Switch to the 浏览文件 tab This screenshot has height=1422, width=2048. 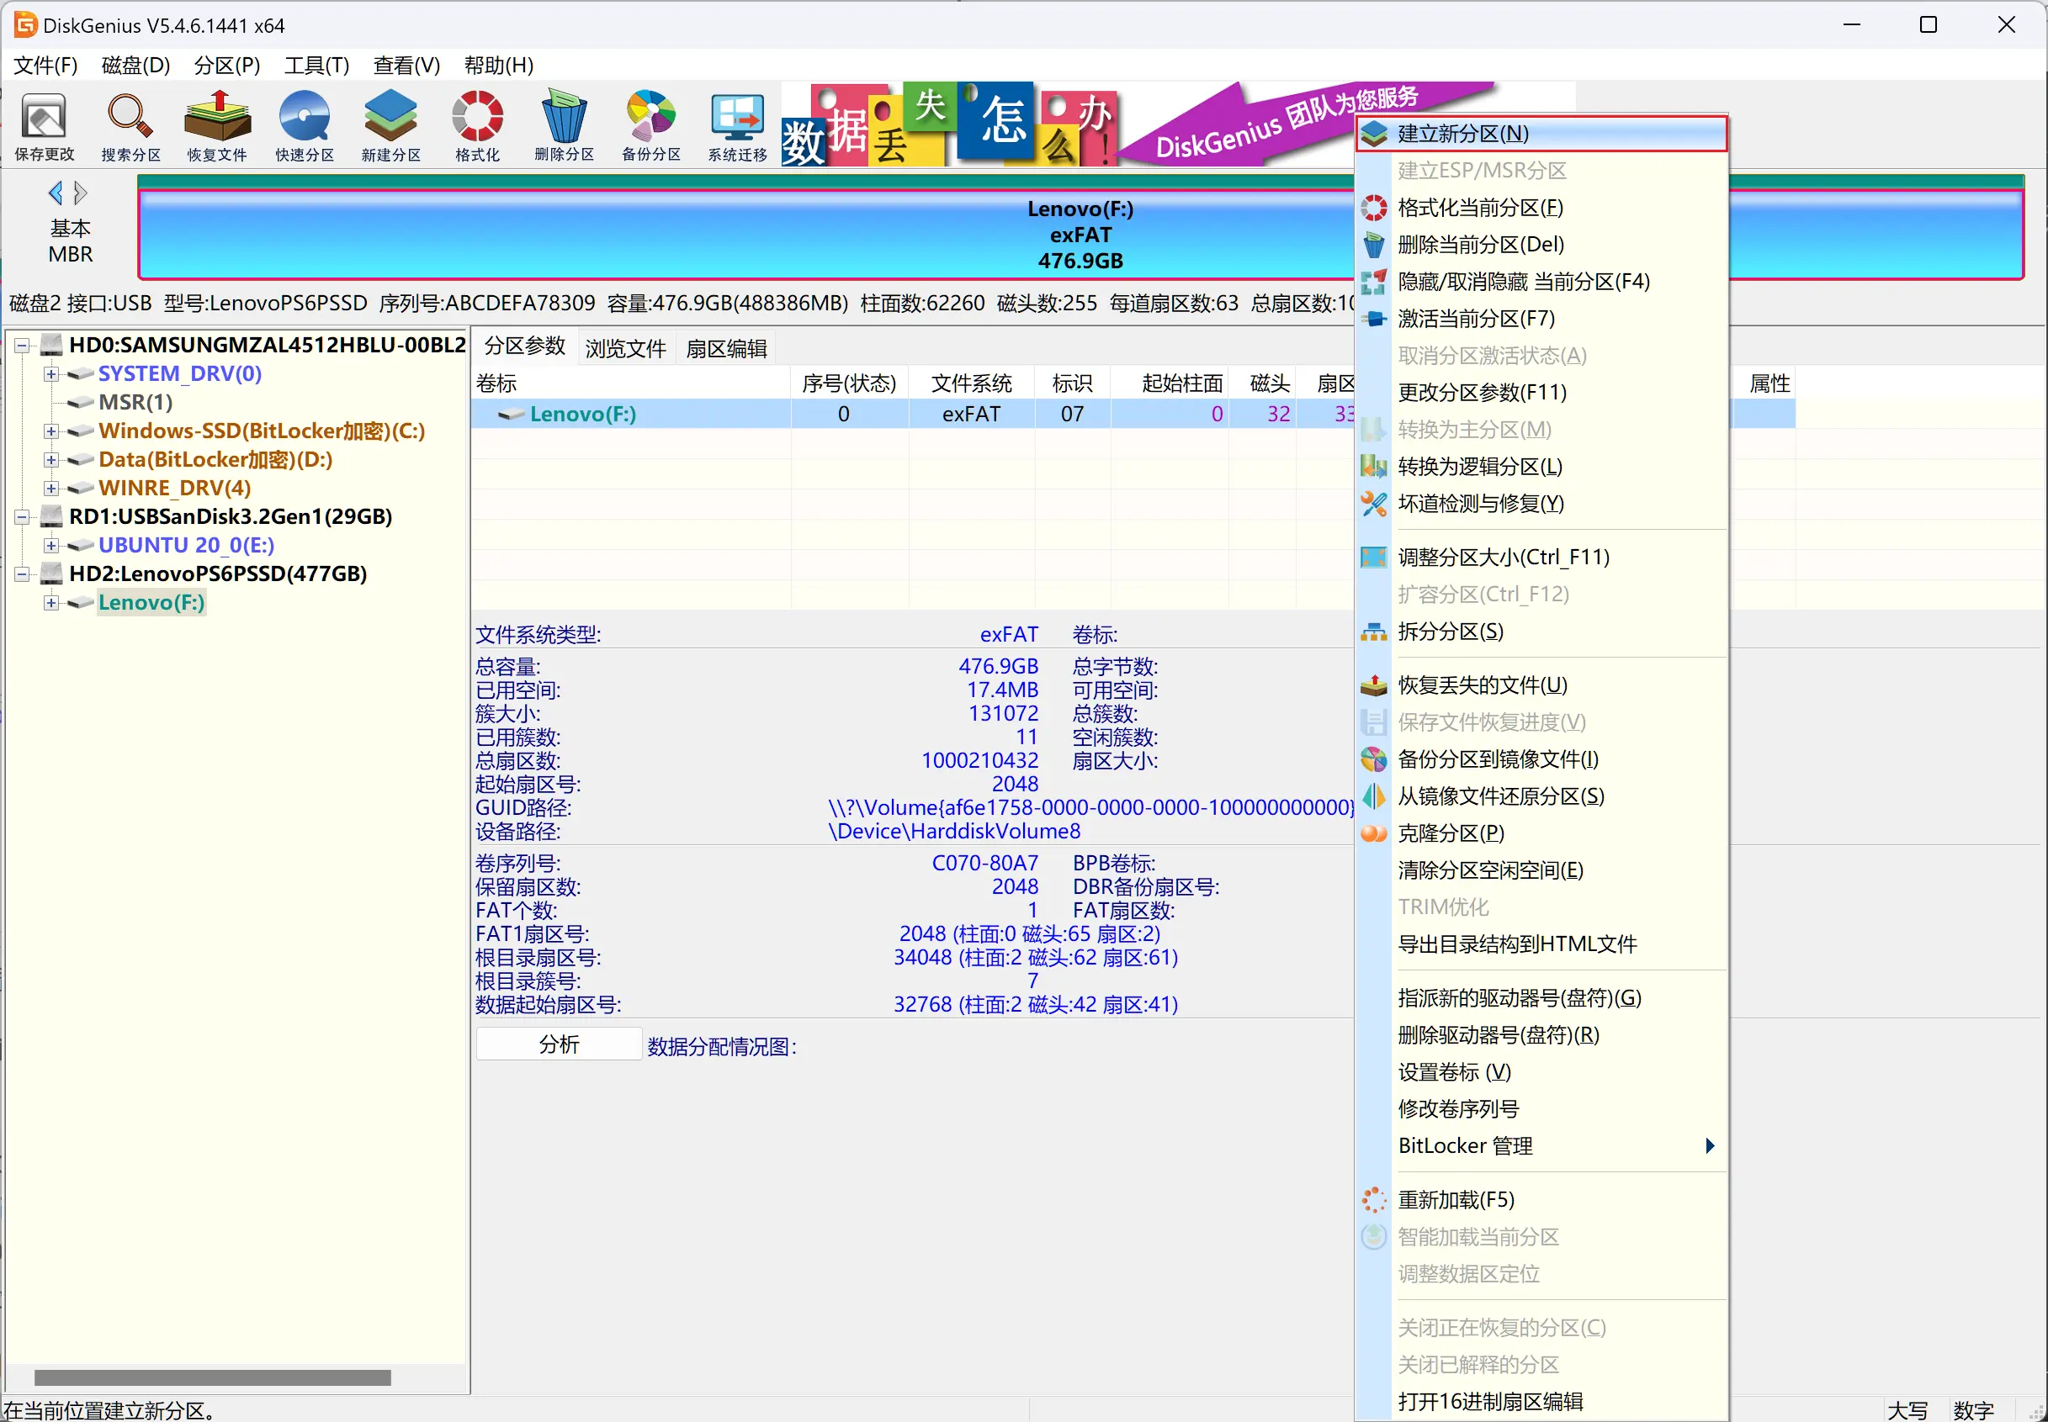pos(626,348)
